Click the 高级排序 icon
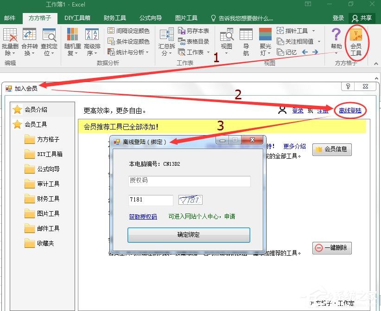The width and height of the screenshot is (381, 311). 92,34
